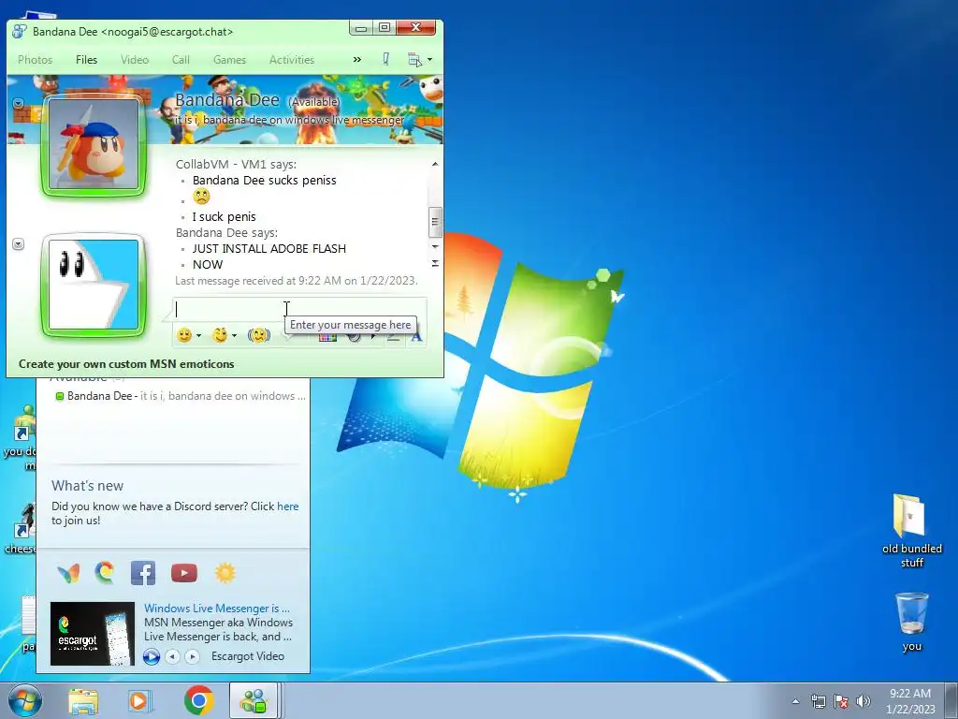
Task: Collapse Bandana Dee's display picture arrow
Action: [x=19, y=103]
